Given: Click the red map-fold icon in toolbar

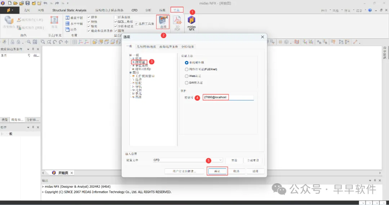Looking at the screenshot, I should pyautogui.click(x=297, y=42).
